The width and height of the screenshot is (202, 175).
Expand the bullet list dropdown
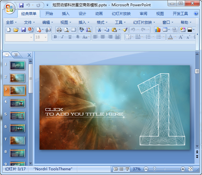[163, 37]
